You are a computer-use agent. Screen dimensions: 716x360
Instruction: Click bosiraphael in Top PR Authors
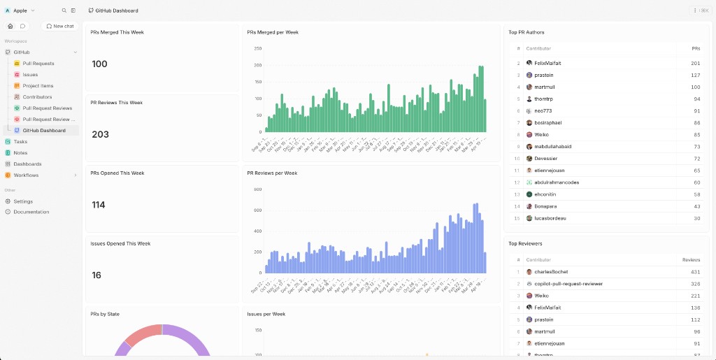(548, 123)
